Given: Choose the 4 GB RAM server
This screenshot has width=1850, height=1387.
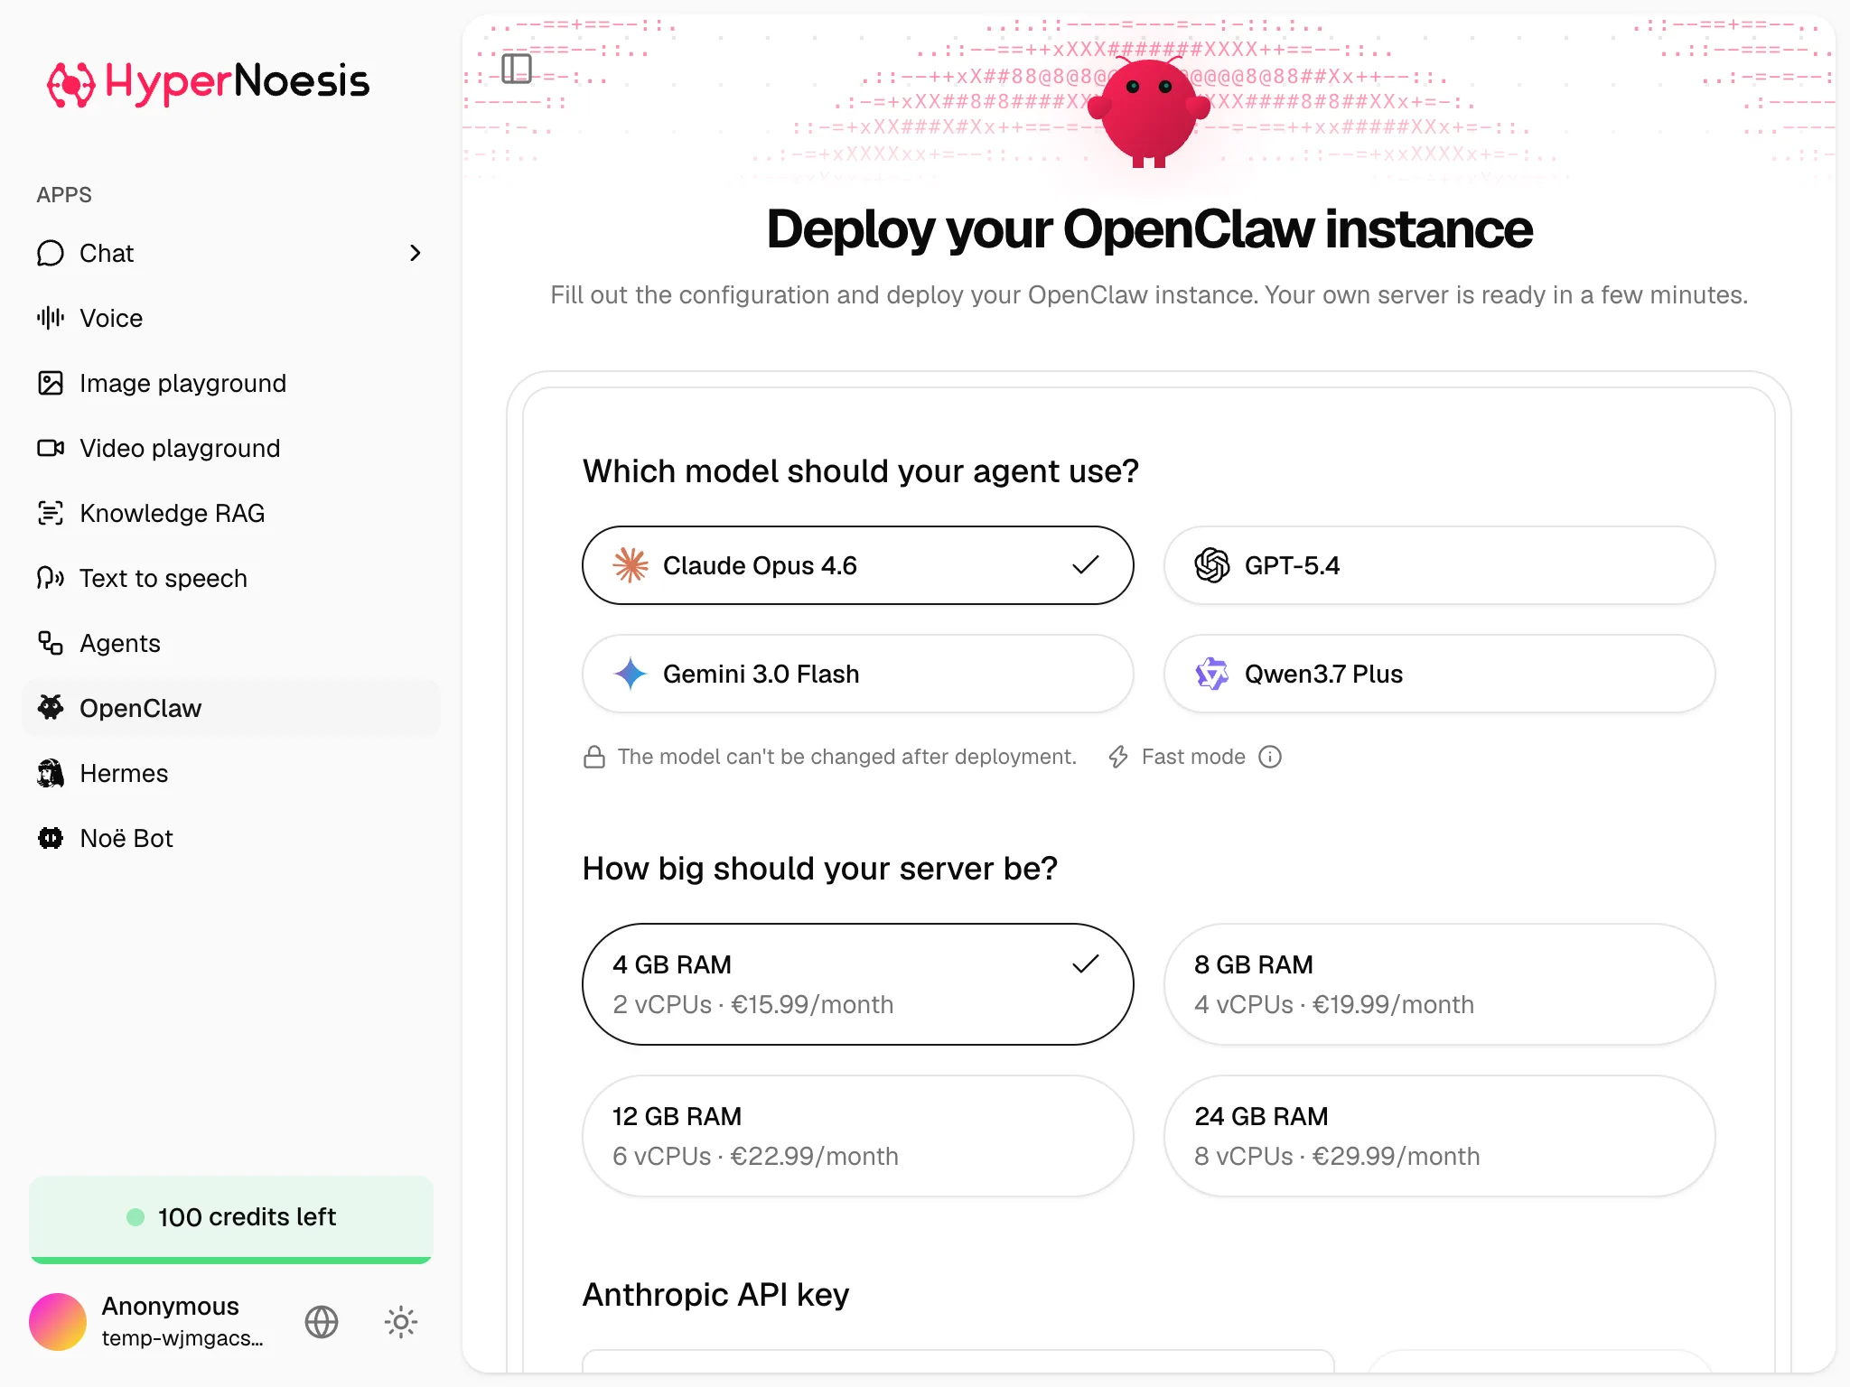Looking at the screenshot, I should (x=858, y=984).
